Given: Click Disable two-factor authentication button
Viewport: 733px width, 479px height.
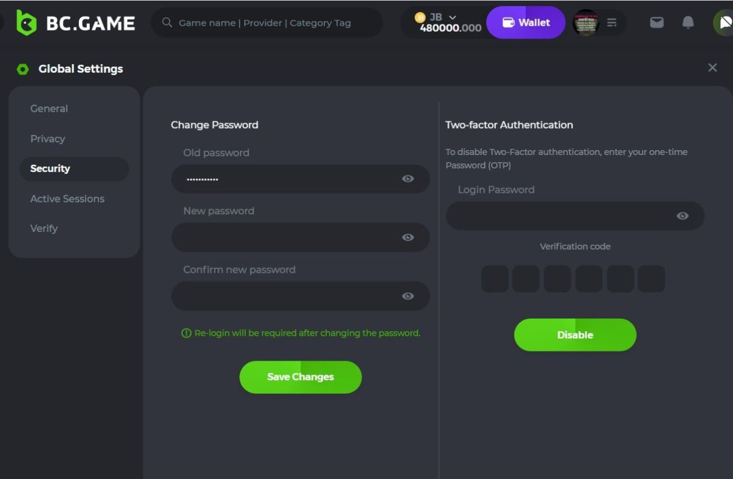Looking at the screenshot, I should click(575, 335).
